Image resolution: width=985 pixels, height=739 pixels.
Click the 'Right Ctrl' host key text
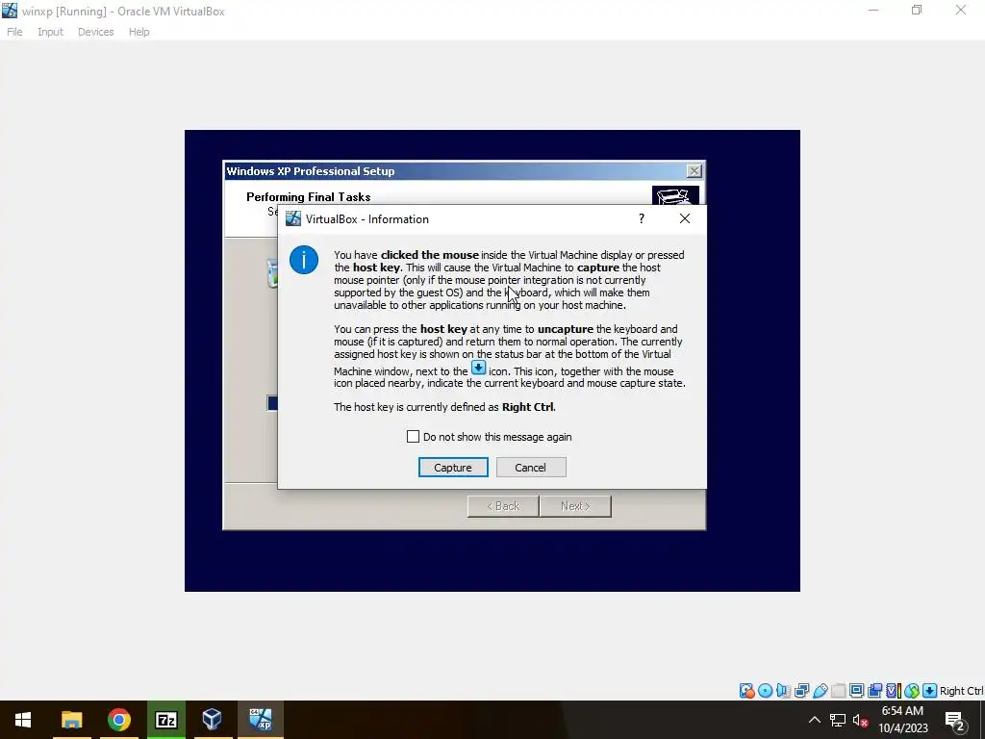pos(961,691)
